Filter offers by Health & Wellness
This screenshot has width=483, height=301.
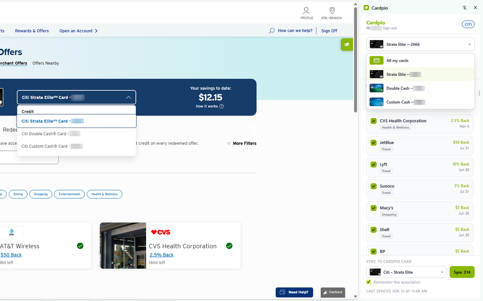click(105, 194)
